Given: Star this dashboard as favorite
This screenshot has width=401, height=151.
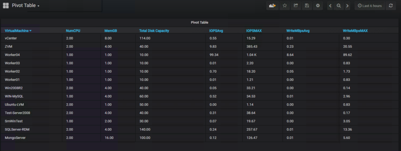Looking at the screenshot, I should coord(285,5).
